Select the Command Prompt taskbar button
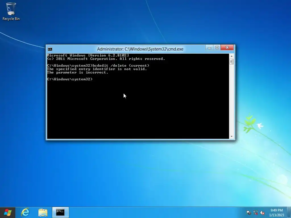Image resolution: width=291 pixels, height=218 pixels. 60,212
